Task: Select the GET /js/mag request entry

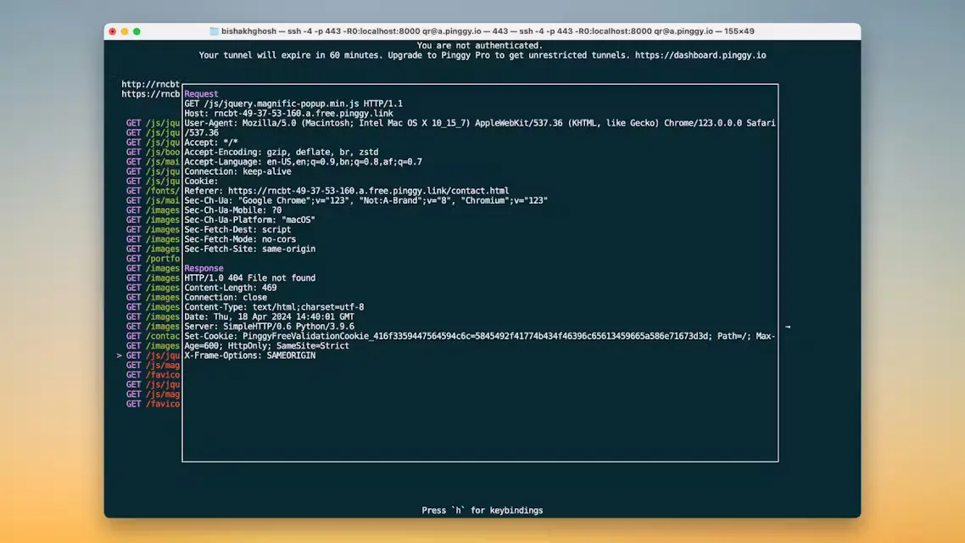Action: point(151,365)
